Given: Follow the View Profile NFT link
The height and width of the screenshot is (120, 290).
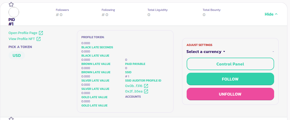Looking at the screenshot, I should pos(22,39).
